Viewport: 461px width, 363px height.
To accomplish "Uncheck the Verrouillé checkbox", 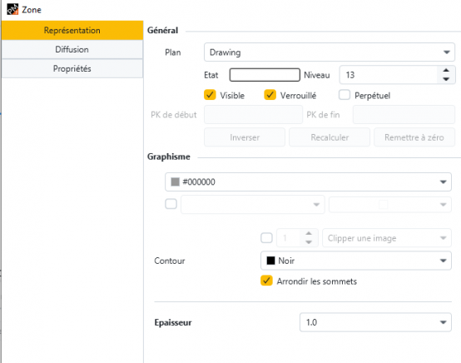I will click(270, 95).
